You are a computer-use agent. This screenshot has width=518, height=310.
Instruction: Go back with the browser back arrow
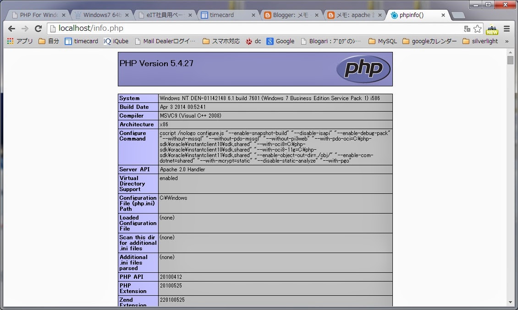click(11, 29)
